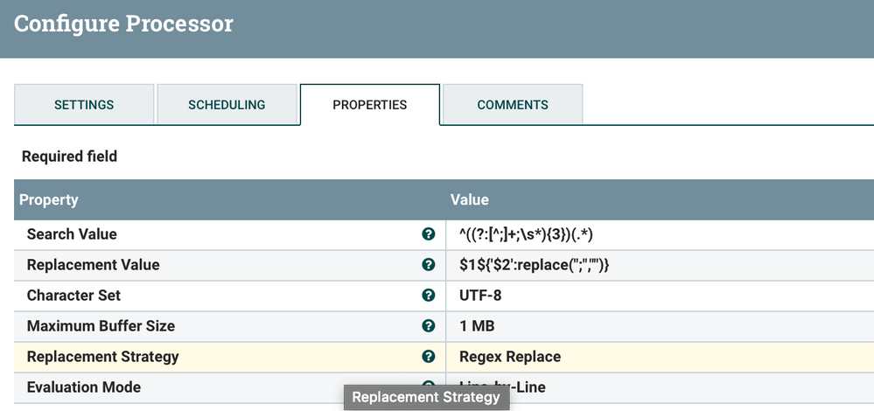Select the Properties tab

[369, 105]
